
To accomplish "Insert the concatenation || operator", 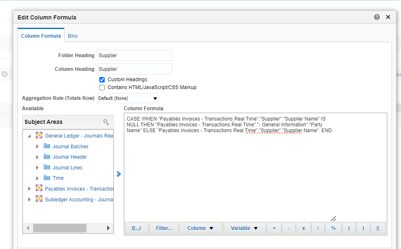I will click(x=377, y=228).
